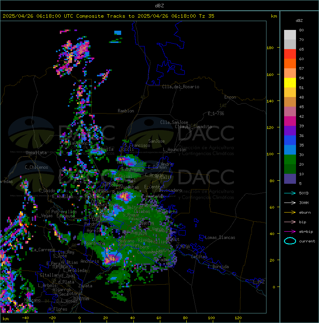Screen dimensions: 319x323
Task: Click the 'Encon' map label
Action: (230, 97)
